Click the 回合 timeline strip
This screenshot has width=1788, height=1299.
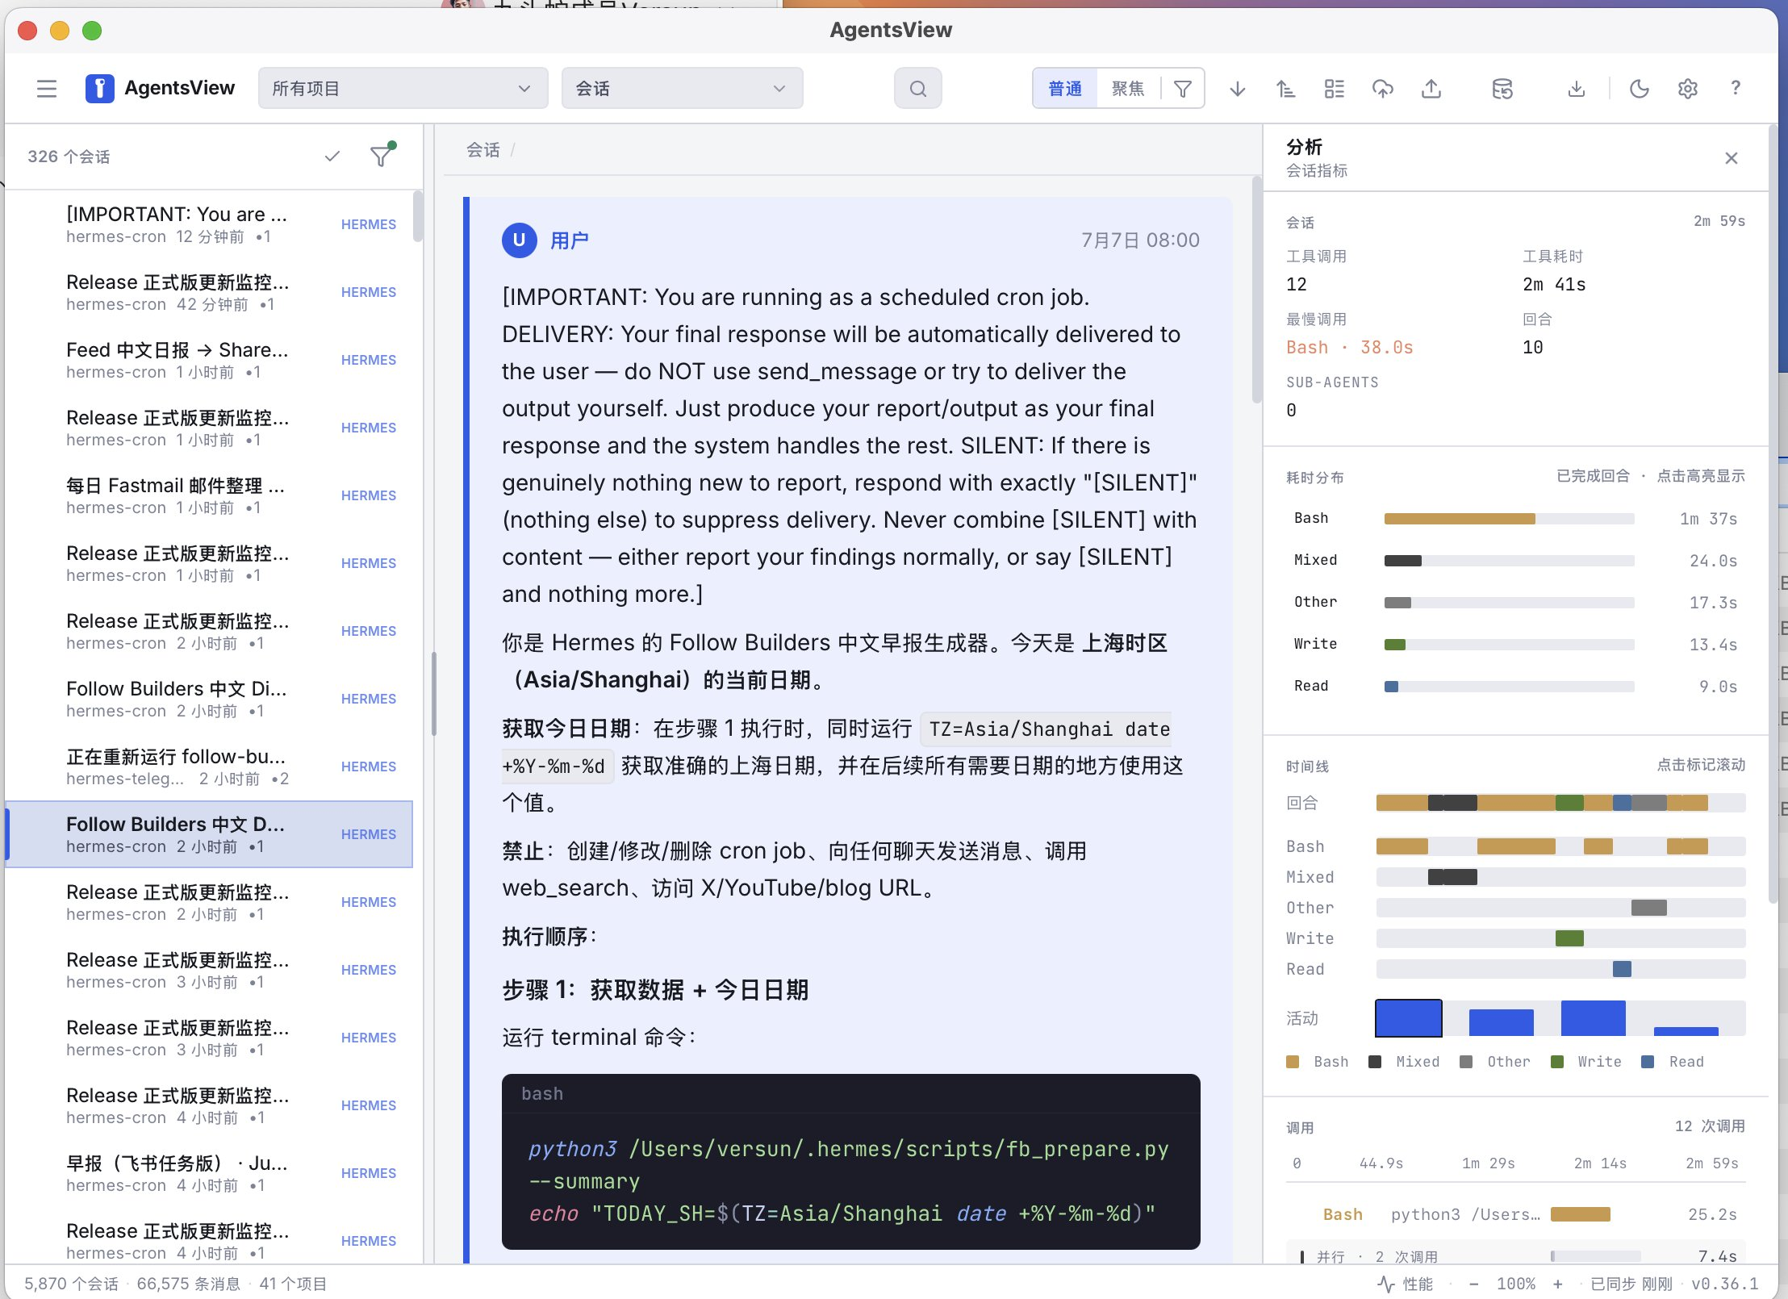tap(1560, 802)
